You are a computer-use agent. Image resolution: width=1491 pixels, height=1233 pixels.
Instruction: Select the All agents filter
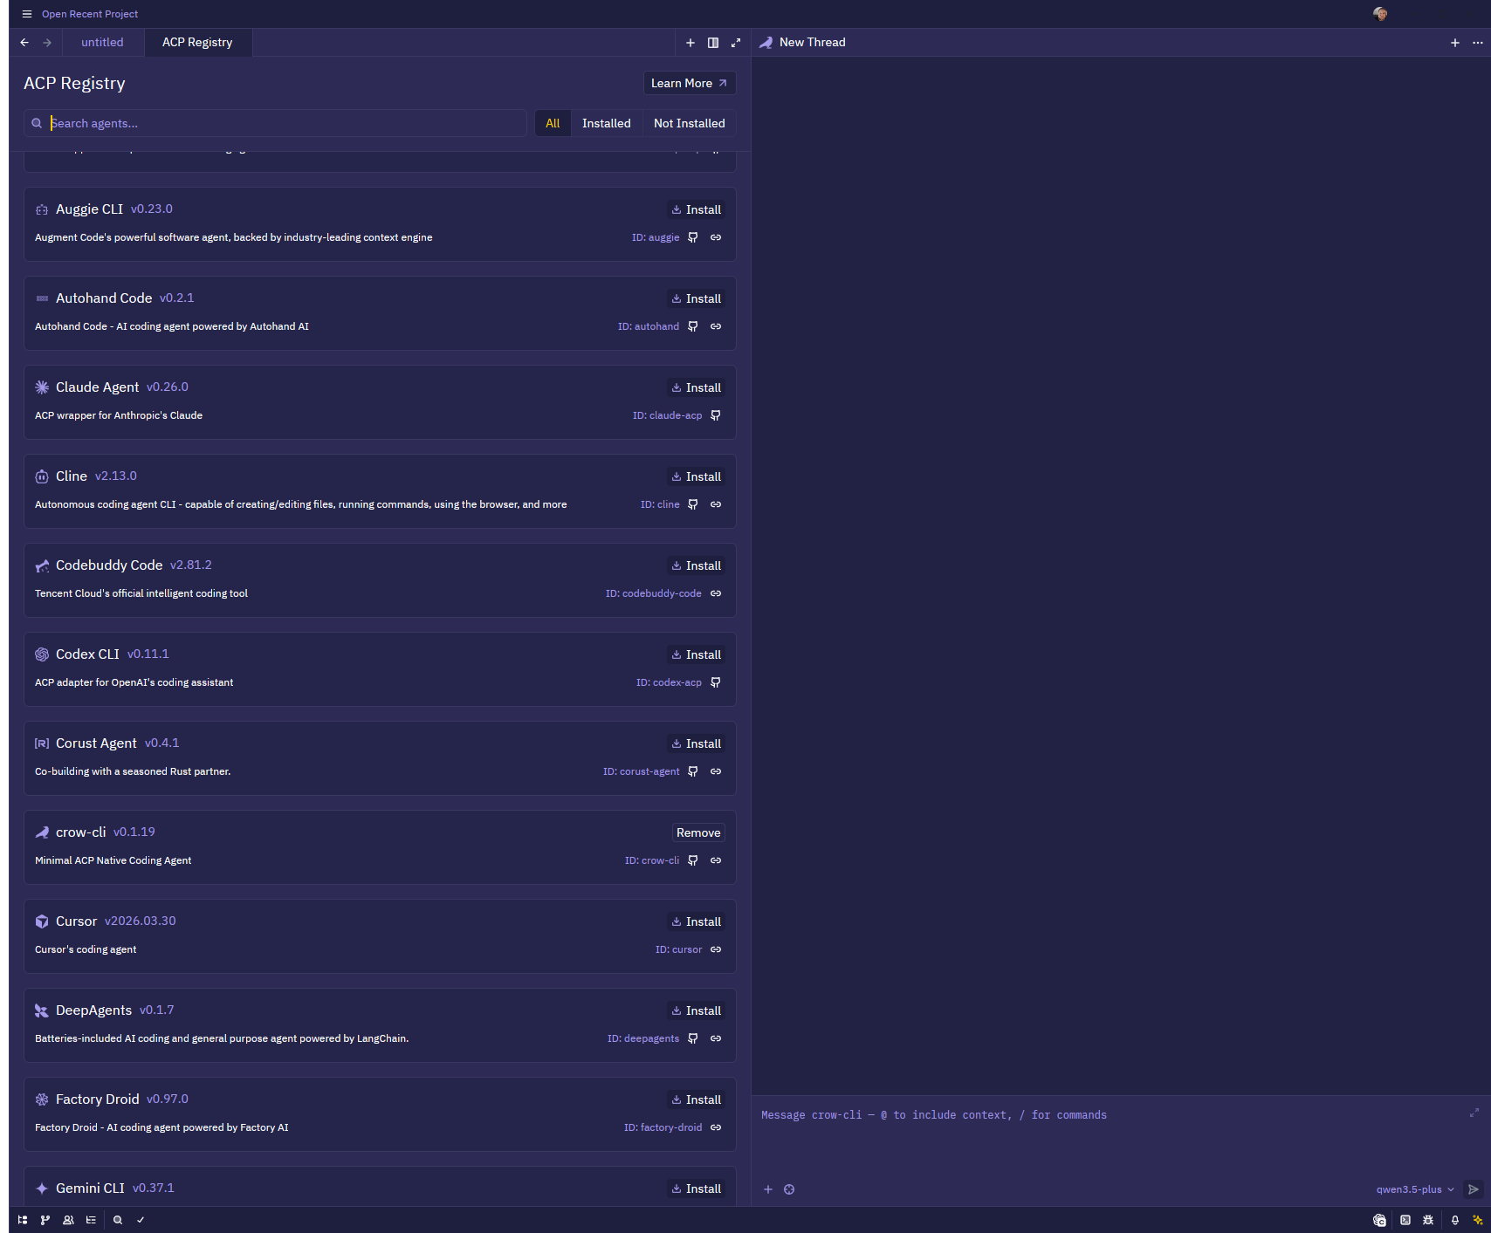(x=552, y=123)
